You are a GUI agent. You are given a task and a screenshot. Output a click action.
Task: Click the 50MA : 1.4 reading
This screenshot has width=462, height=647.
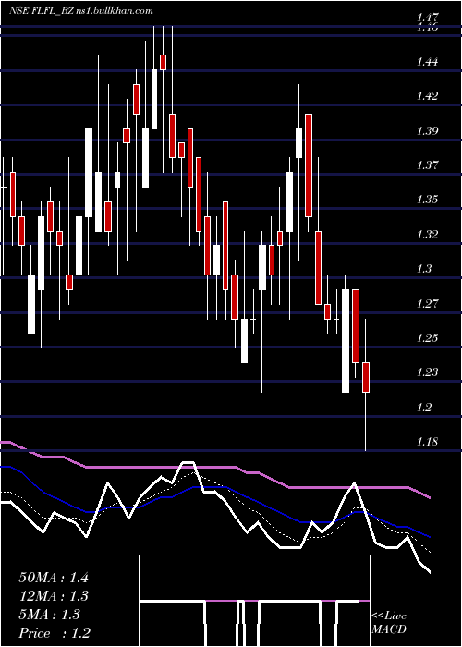point(54,578)
